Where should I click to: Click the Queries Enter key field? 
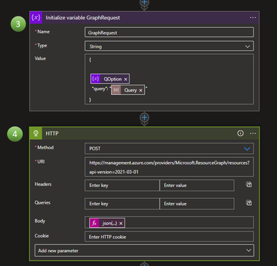pyautogui.click(x=122, y=204)
